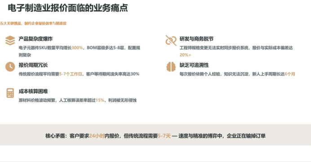The height and width of the screenshot is (162, 311).
Task: Select the heading 研发与商务脱节
Action: point(196,39)
